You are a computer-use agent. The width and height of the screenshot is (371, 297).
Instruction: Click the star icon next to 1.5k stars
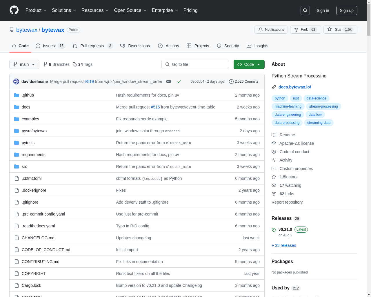[x=274, y=177]
